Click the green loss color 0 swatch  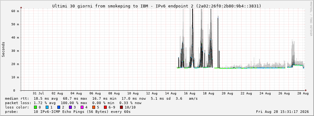pos(36,107)
